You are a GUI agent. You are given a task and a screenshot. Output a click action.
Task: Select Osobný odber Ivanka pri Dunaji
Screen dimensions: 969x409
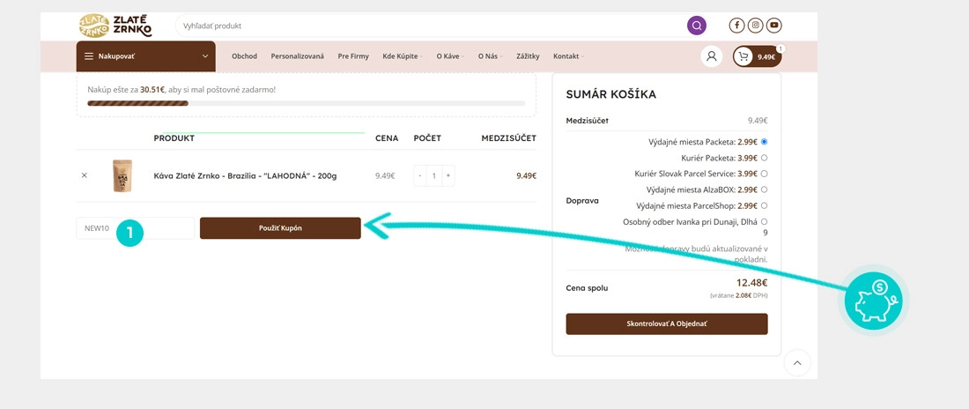(x=765, y=221)
